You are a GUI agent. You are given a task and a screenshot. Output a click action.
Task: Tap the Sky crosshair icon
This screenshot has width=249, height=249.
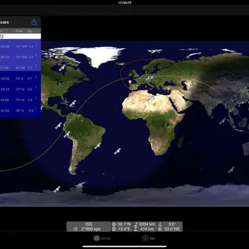tap(145, 238)
